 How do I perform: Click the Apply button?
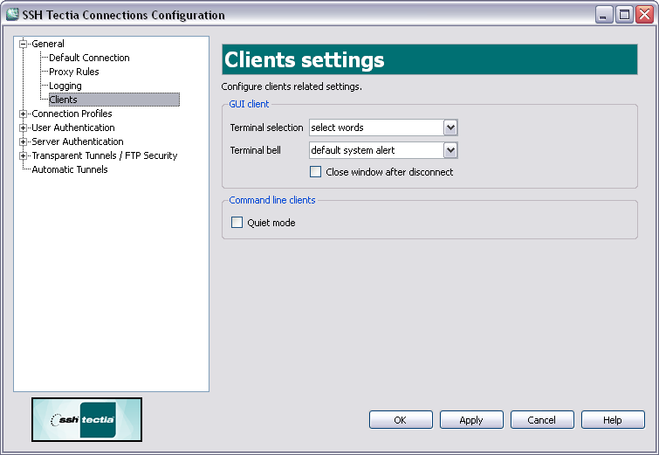471,420
